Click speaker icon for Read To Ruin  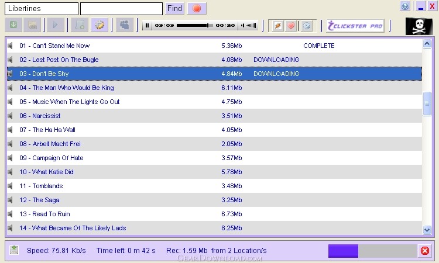click(11, 214)
